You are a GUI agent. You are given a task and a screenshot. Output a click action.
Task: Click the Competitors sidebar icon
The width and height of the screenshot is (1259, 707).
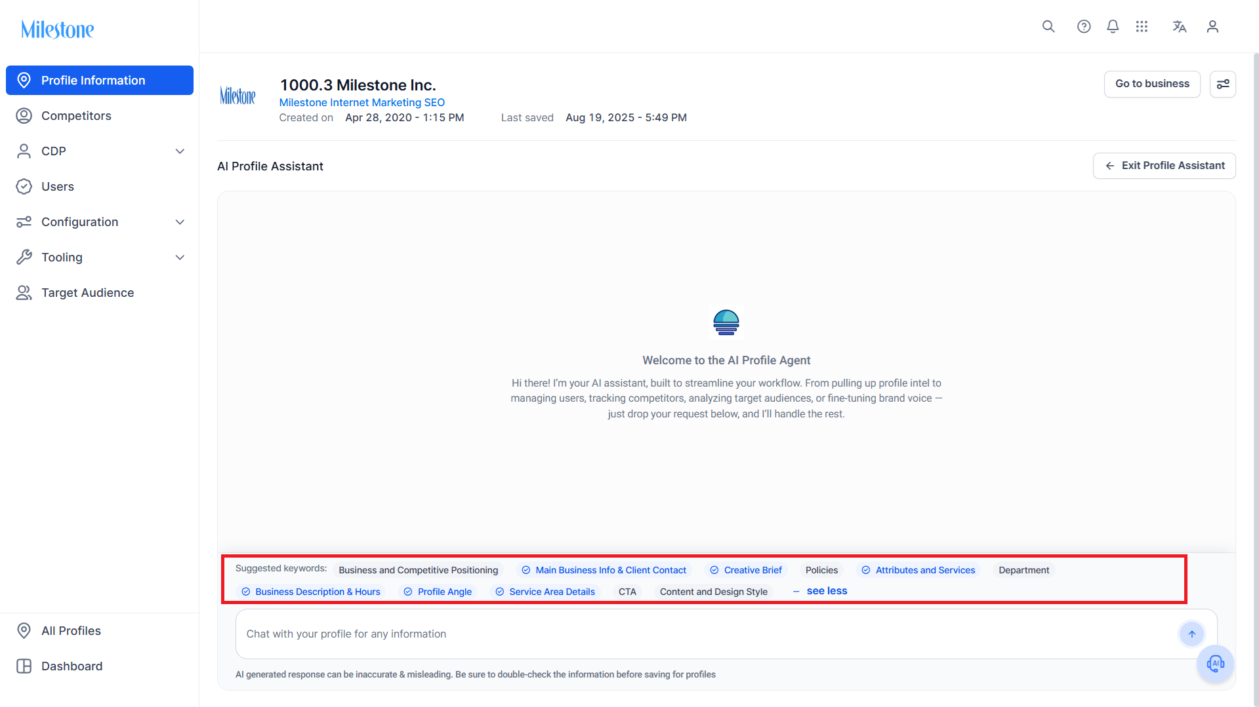coord(24,115)
